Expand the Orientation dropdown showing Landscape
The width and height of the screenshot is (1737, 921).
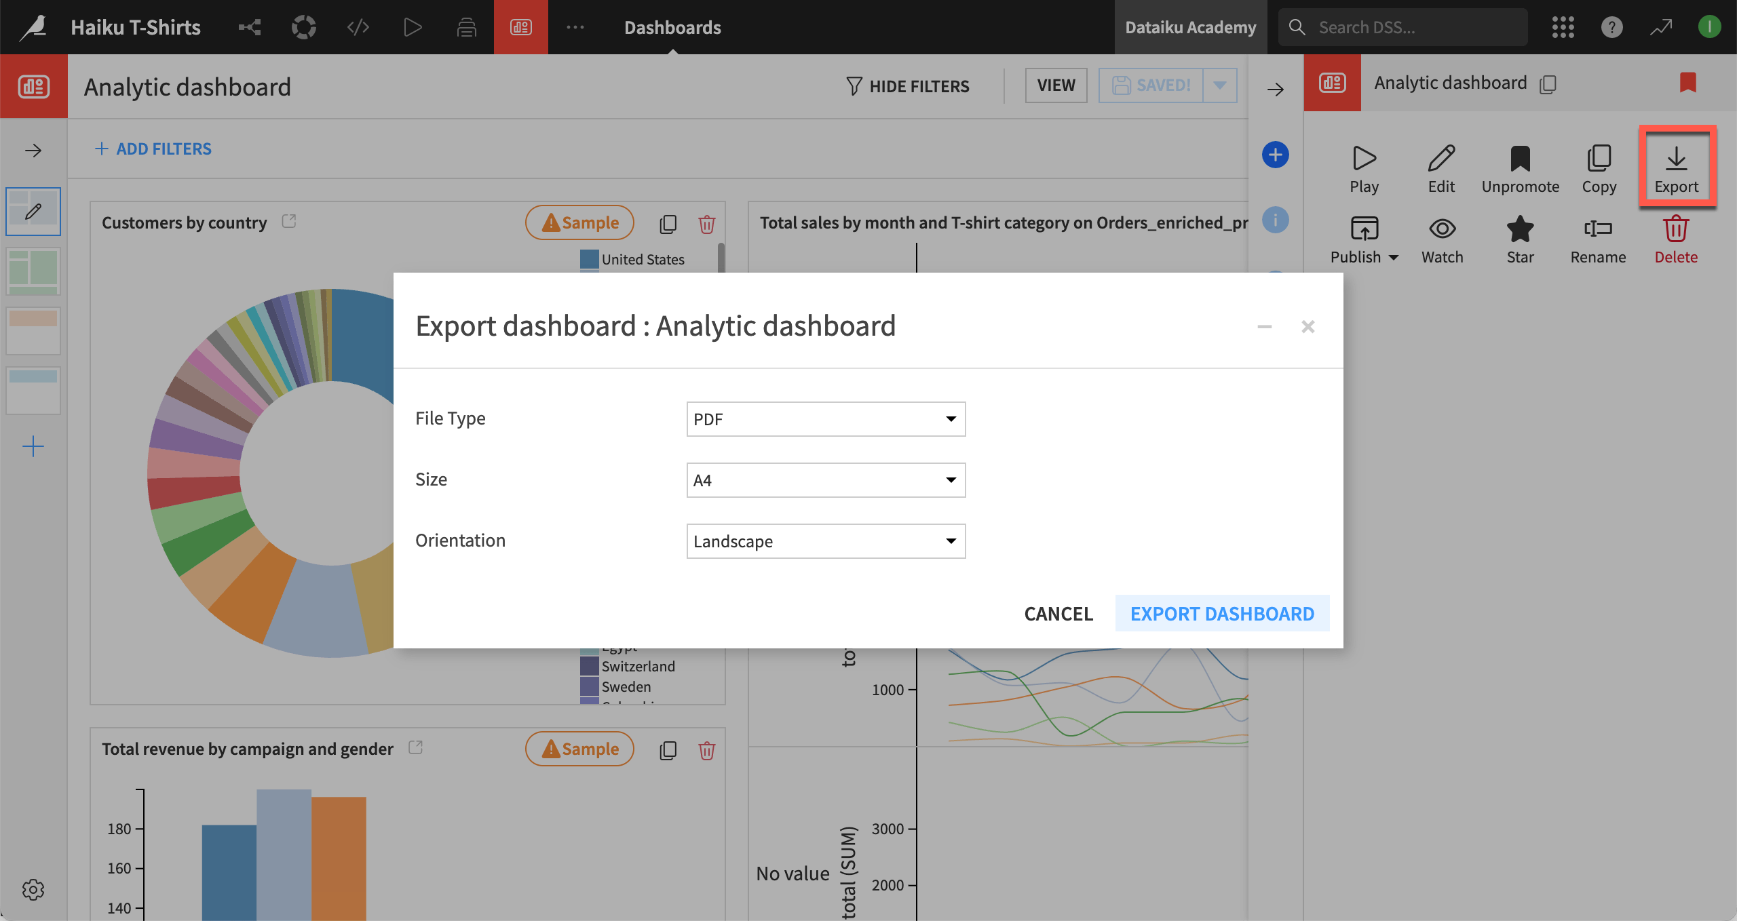click(825, 541)
